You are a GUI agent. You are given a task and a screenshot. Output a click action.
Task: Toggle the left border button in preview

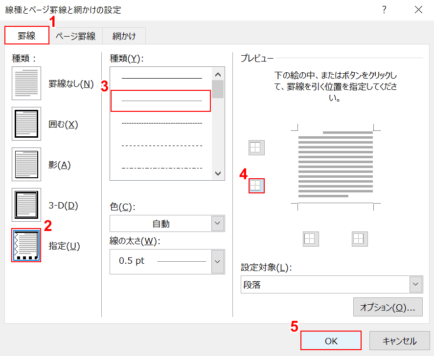[x=311, y=239]
